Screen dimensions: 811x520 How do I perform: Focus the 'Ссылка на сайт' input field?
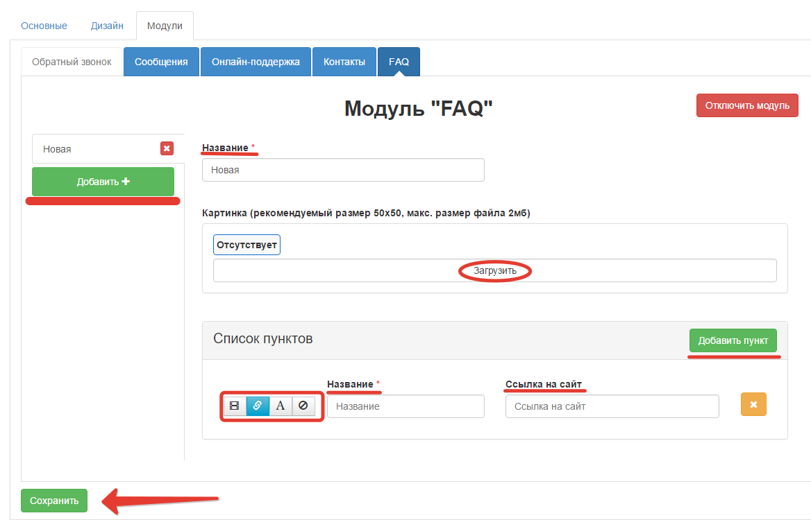[612, 406]
